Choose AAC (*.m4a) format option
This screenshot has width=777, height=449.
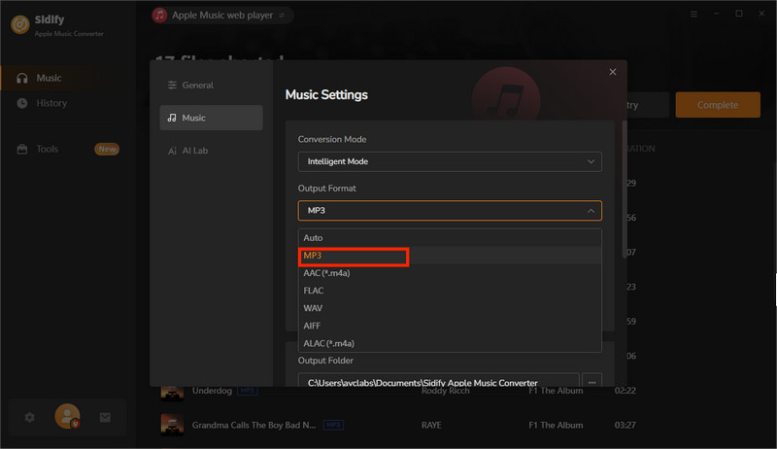click(450, 273)
